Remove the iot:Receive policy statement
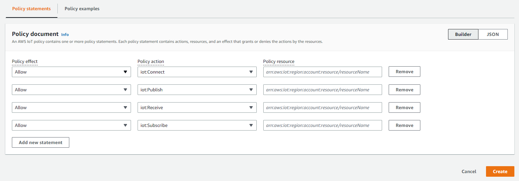The width and height of the screenshot is (519, 181). tap(404, 107)
